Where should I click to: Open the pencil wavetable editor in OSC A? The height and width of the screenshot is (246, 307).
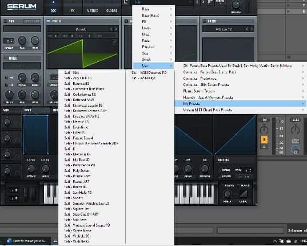point(114,41)
